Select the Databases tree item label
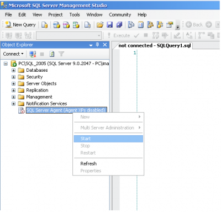This screenshot has height=212, width=221. tap(37, 70)
